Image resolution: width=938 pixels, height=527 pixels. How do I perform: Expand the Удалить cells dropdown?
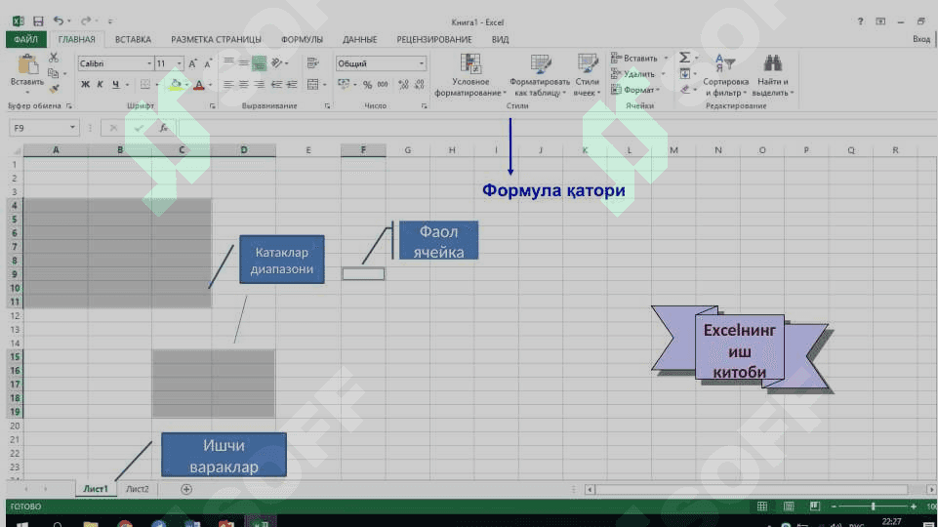pyautogui.click(x=663, y=74)
